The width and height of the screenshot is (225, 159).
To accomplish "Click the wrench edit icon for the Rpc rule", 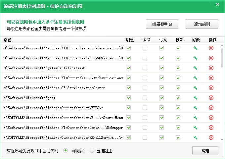I will (195, 98).
